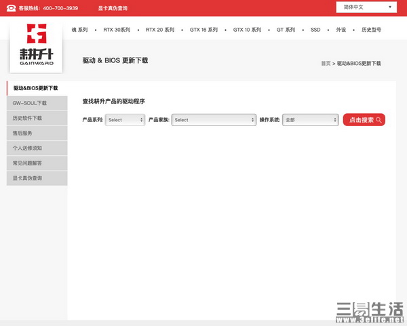
Task: Click the customer hotline phone icon
Action: pos(11,8)
